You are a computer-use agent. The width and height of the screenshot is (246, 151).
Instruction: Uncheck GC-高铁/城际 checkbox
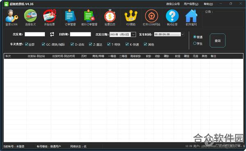(43, 44)
